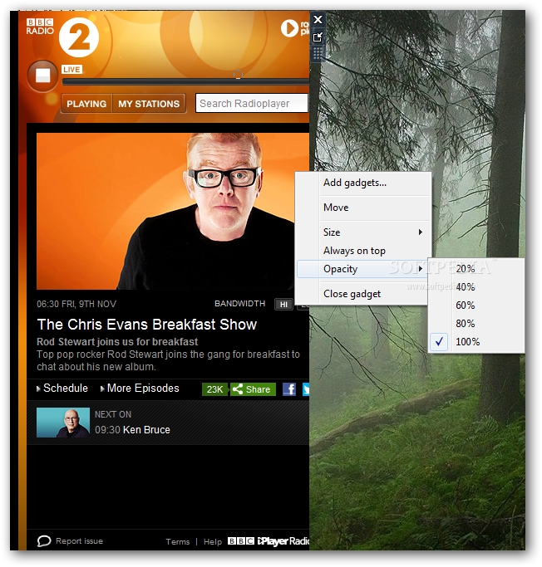Set opacity to 60%
The image size is (542, 567).
tap(476, 305)
